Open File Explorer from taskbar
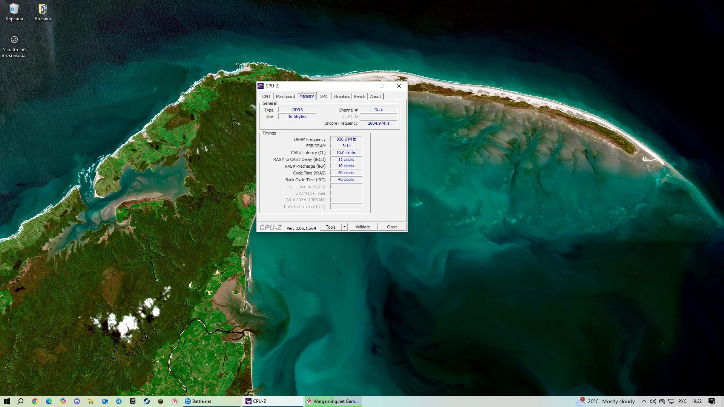The image size is (724, 407). click(91, 401)
